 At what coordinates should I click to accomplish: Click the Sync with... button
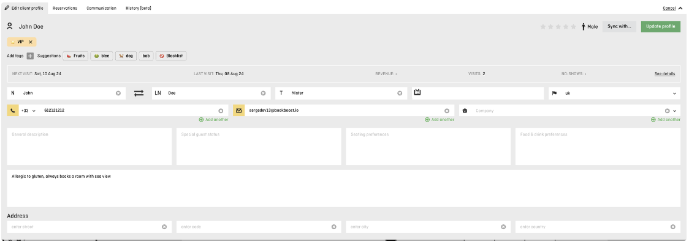point(619,26)
